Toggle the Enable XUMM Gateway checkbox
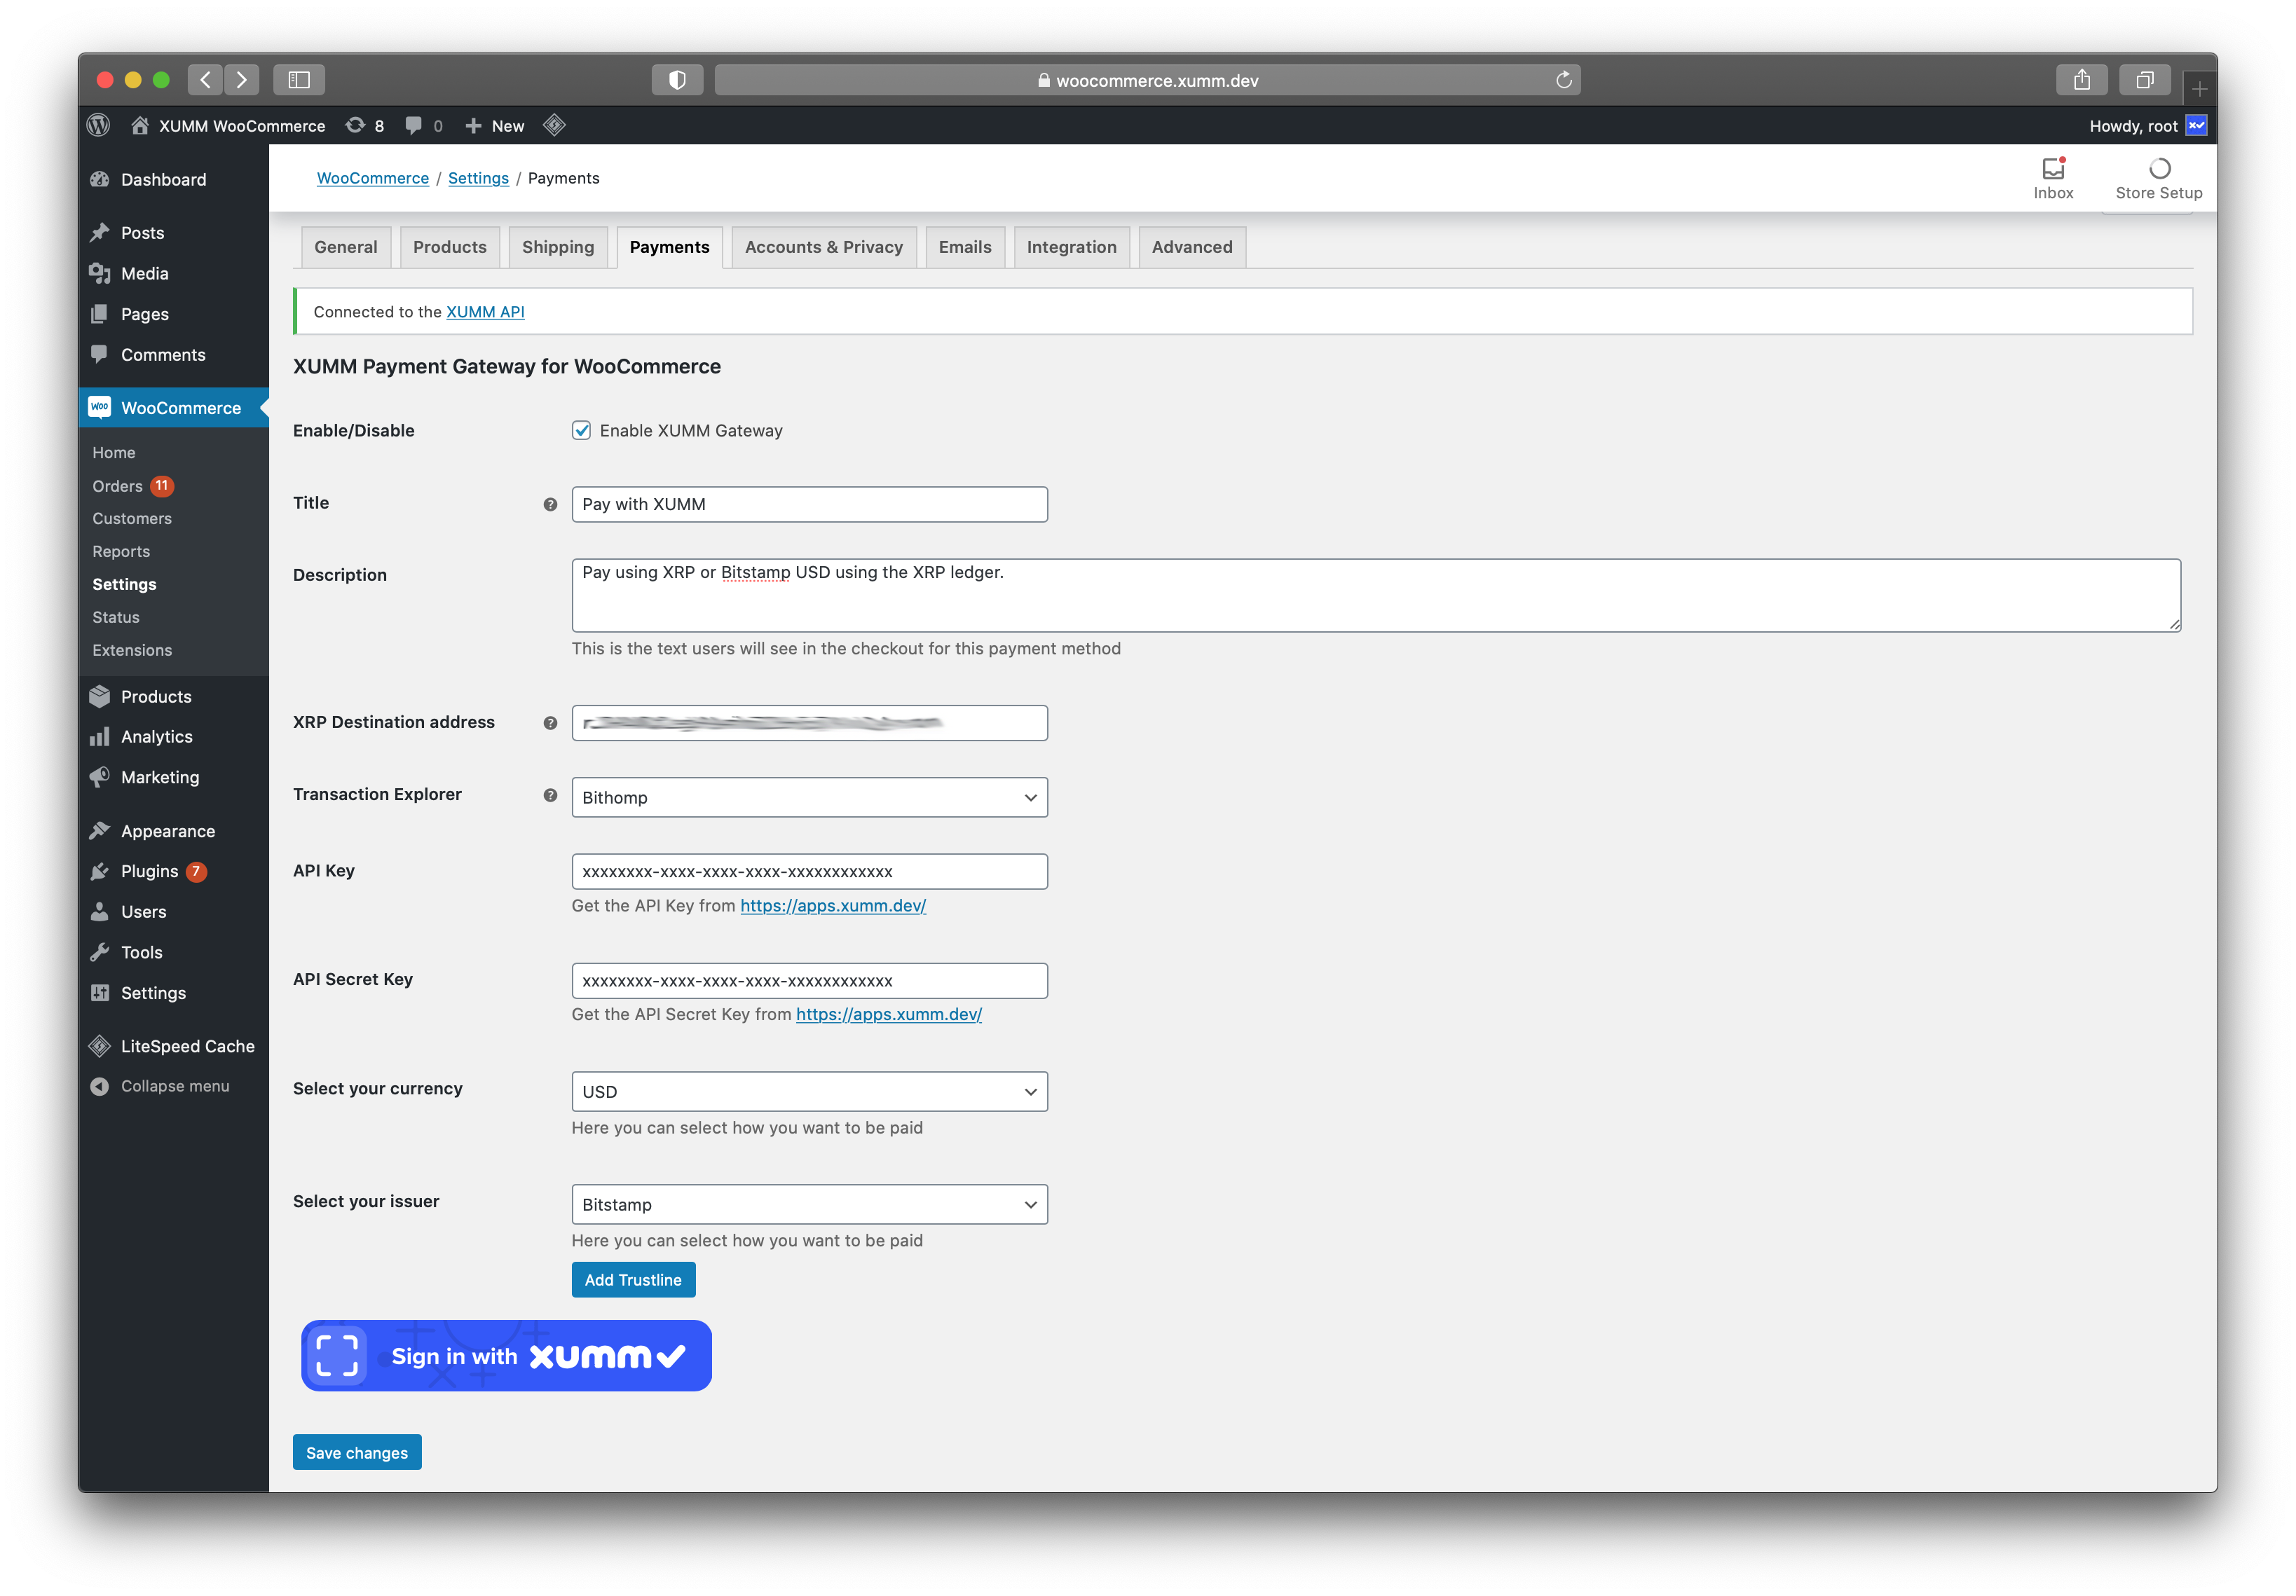The width and height of the screenshot is (2296, 1596). (x=581, y=431)
